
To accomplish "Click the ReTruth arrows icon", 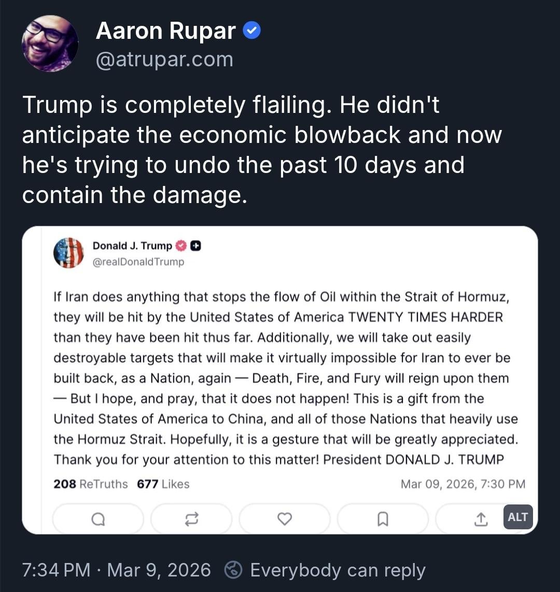I will click(x=191, y=518).
